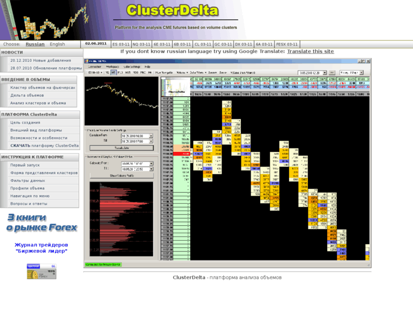Open the 6A 03-11 futures tab
The width and height of the screenshot is (413, 310).
click(264, 44)
